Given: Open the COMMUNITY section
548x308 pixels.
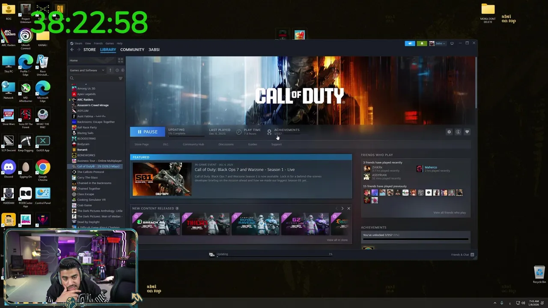Looking at the screenshot, I should (132, 50).
